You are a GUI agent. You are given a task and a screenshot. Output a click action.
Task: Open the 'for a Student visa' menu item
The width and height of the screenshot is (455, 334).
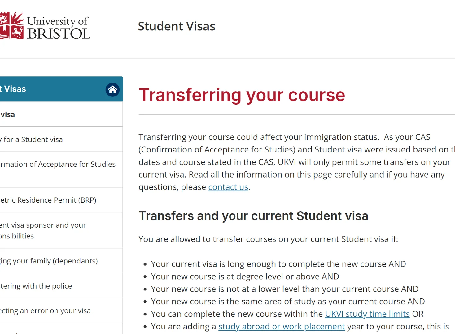coord(61,139)
